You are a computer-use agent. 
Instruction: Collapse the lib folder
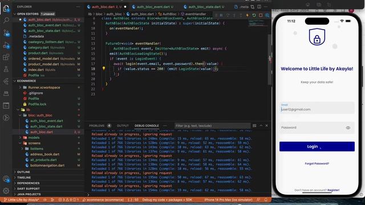pos(18,110)
